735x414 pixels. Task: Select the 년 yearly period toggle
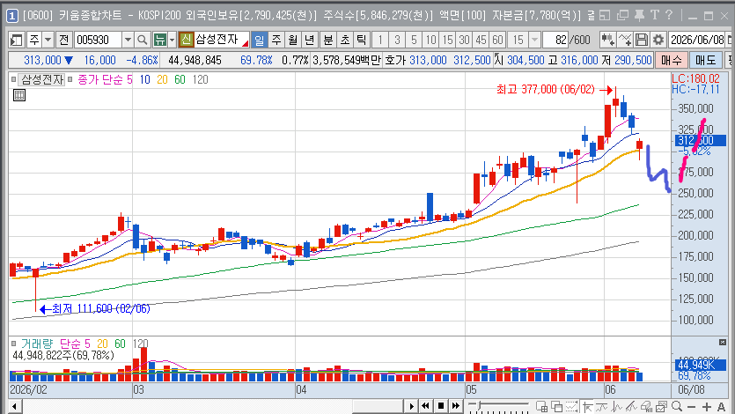[x=309, y=40]
